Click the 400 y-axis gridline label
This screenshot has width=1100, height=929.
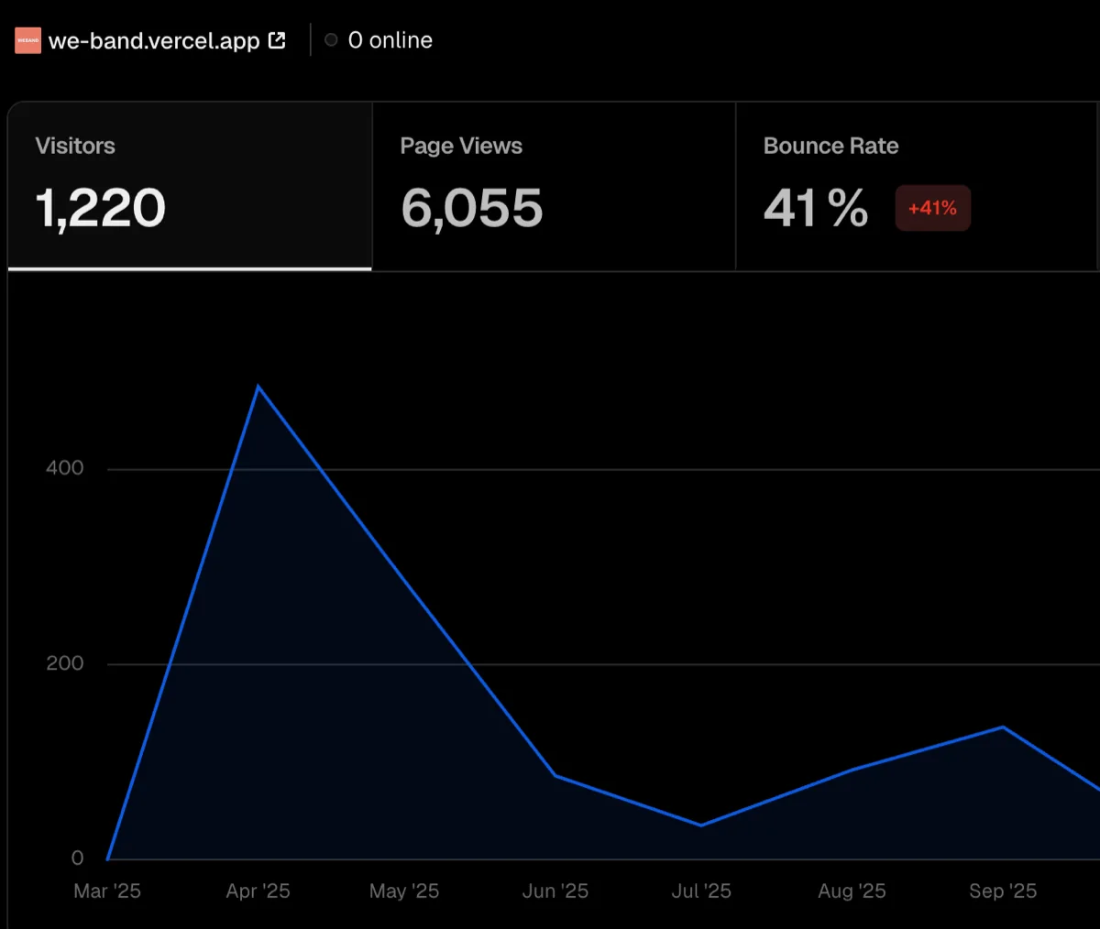64,468
